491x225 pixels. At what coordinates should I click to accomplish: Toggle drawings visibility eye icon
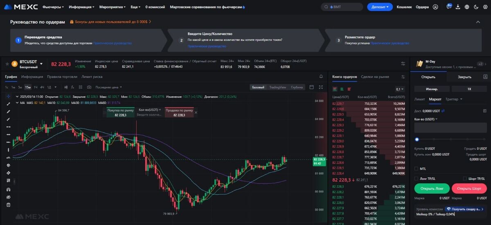(8, 197)
